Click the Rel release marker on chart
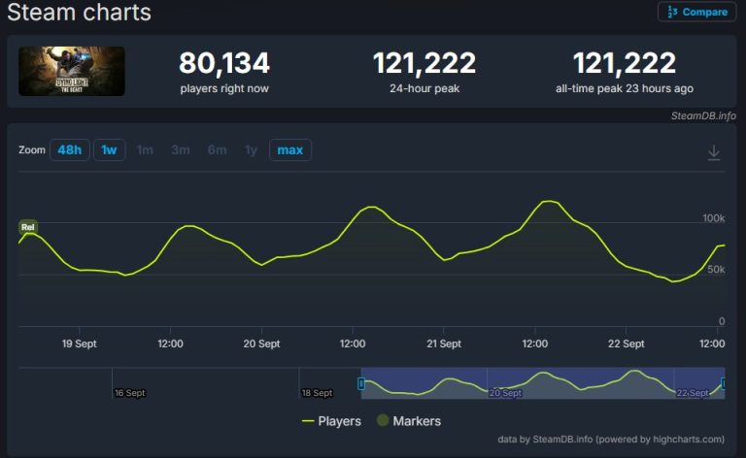Image resolution: width=746 pixels, height=458 pixels. click(27, 227)
